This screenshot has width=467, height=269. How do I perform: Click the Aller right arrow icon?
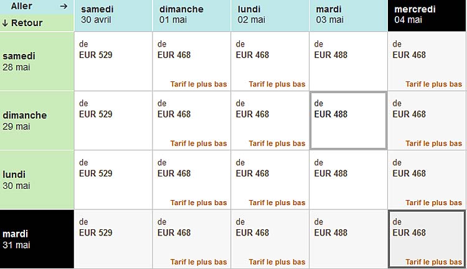[63, 6]
